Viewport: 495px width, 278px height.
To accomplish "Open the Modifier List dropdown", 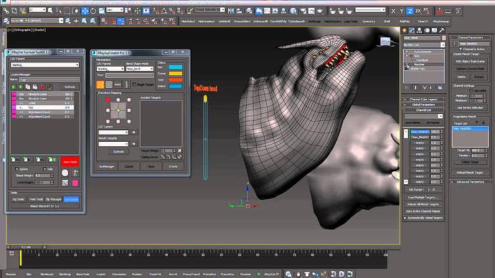I will click(x=424, y=45).
